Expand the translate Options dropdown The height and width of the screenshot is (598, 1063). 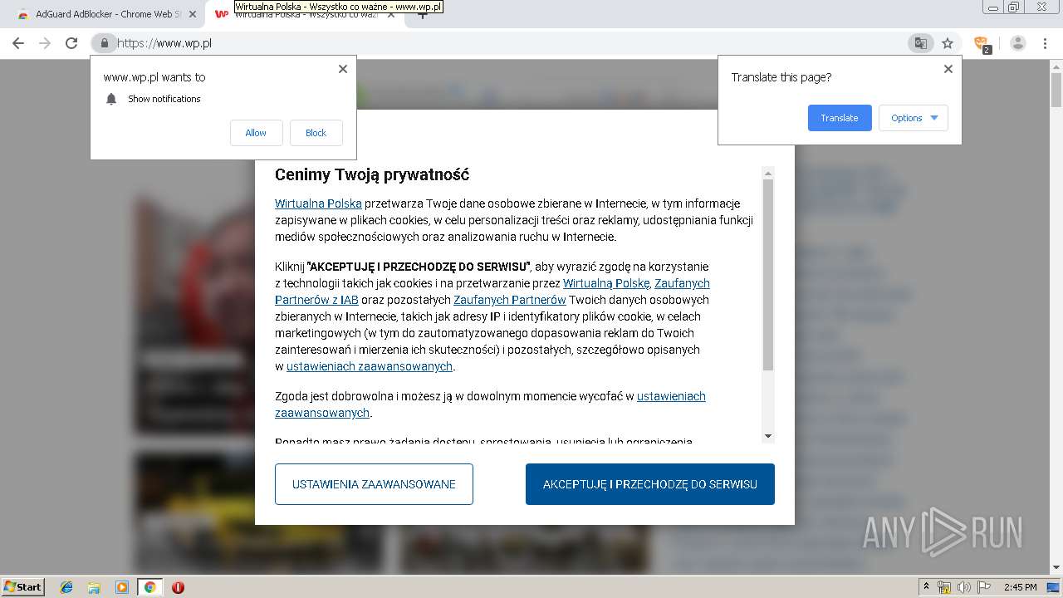pyautogui.click(x=914, y=118)
